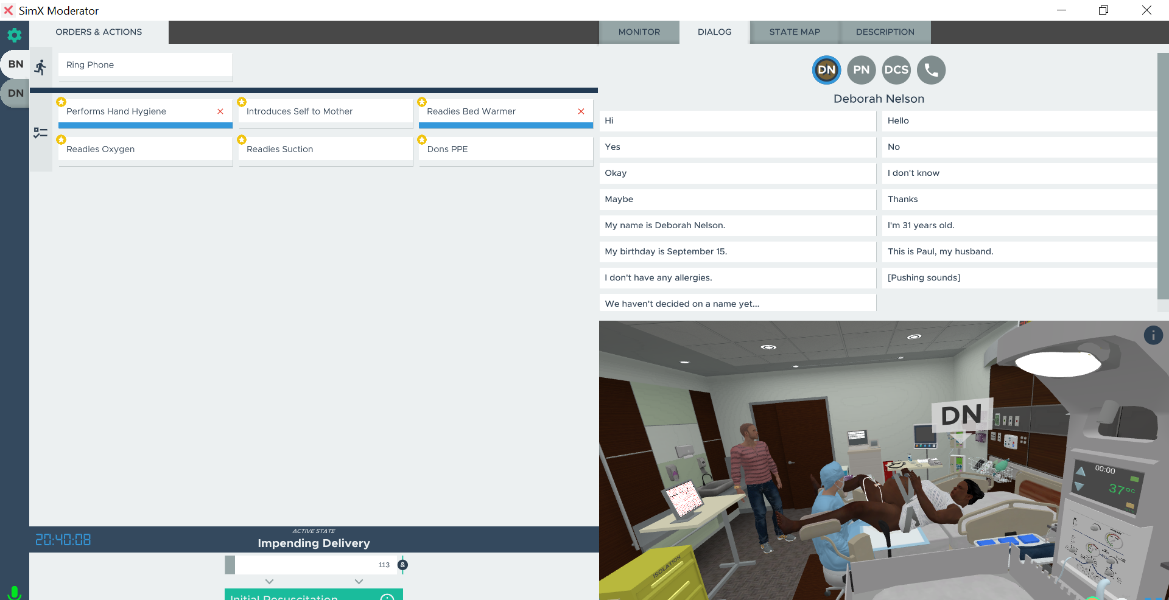Say "I don't have any allergies."

[x=737, y=277]
